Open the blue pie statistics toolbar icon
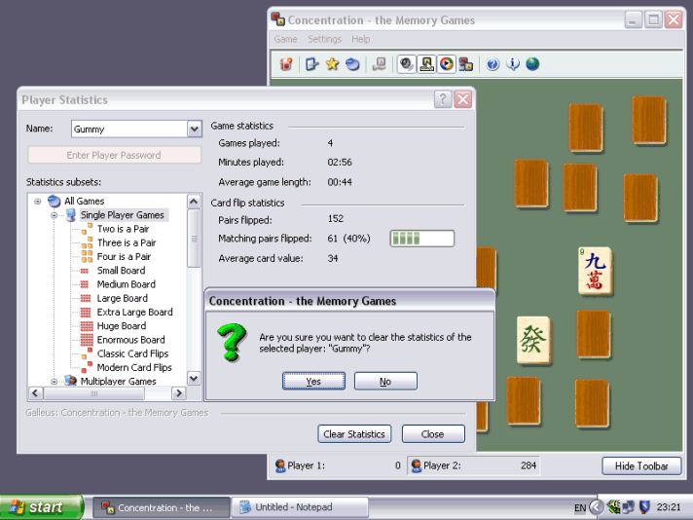This screenshot has width=693, height=520. (352, 64)
